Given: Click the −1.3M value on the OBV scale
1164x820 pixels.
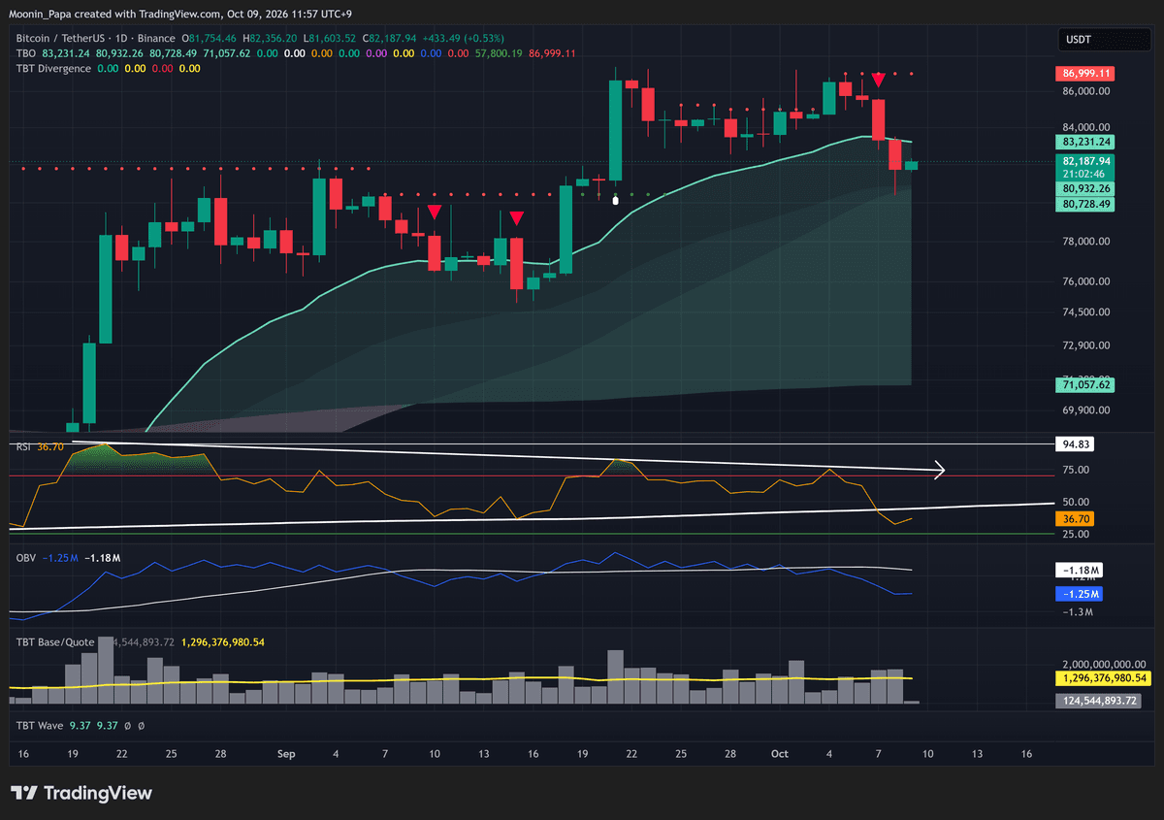Looking at the screenshot, I should 1078,612.
